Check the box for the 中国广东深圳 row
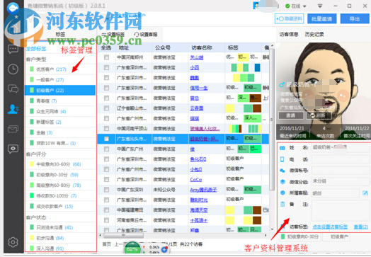371x257 pixels. (x=106, y=190)
